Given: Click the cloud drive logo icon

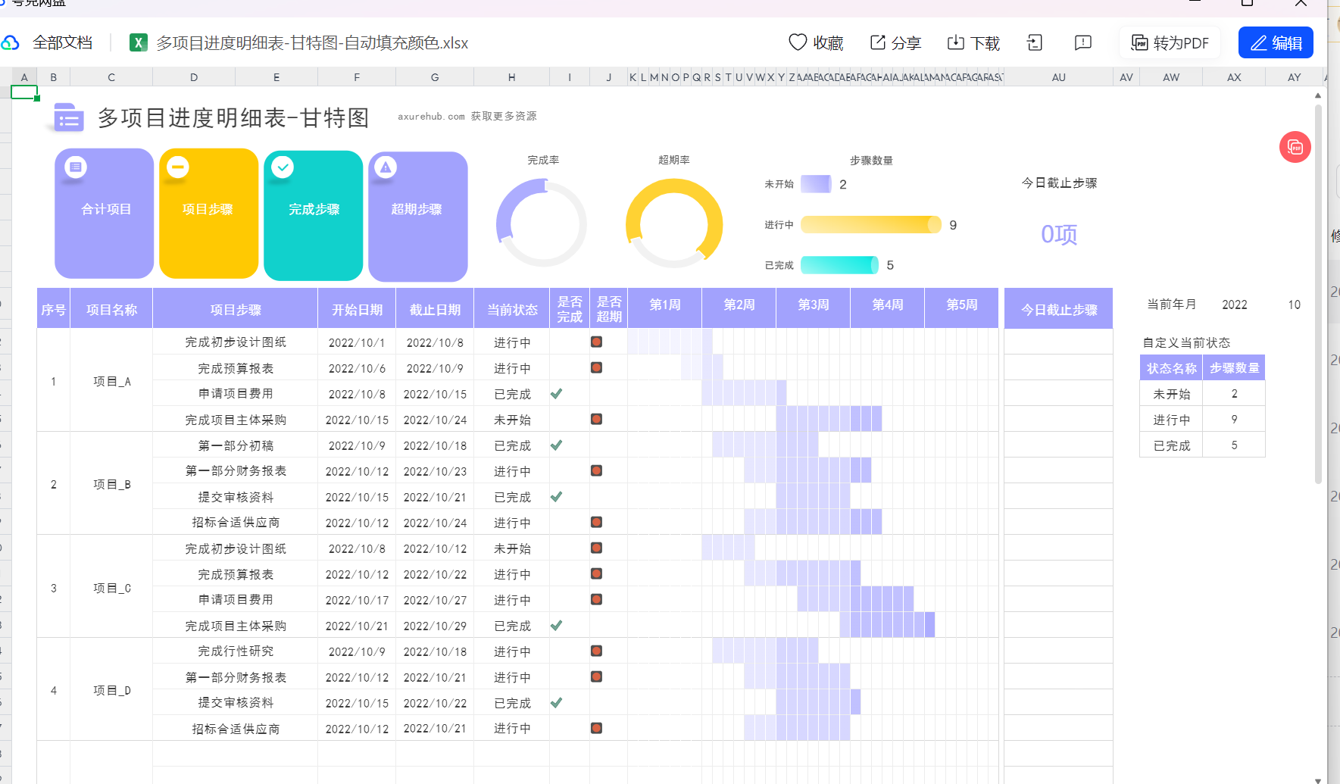Looking at the screenshot, I should click(x=10, y=42).
